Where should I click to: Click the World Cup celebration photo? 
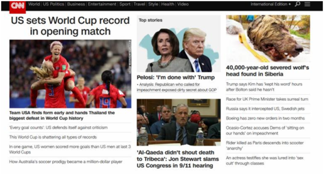tap(70, 74)
